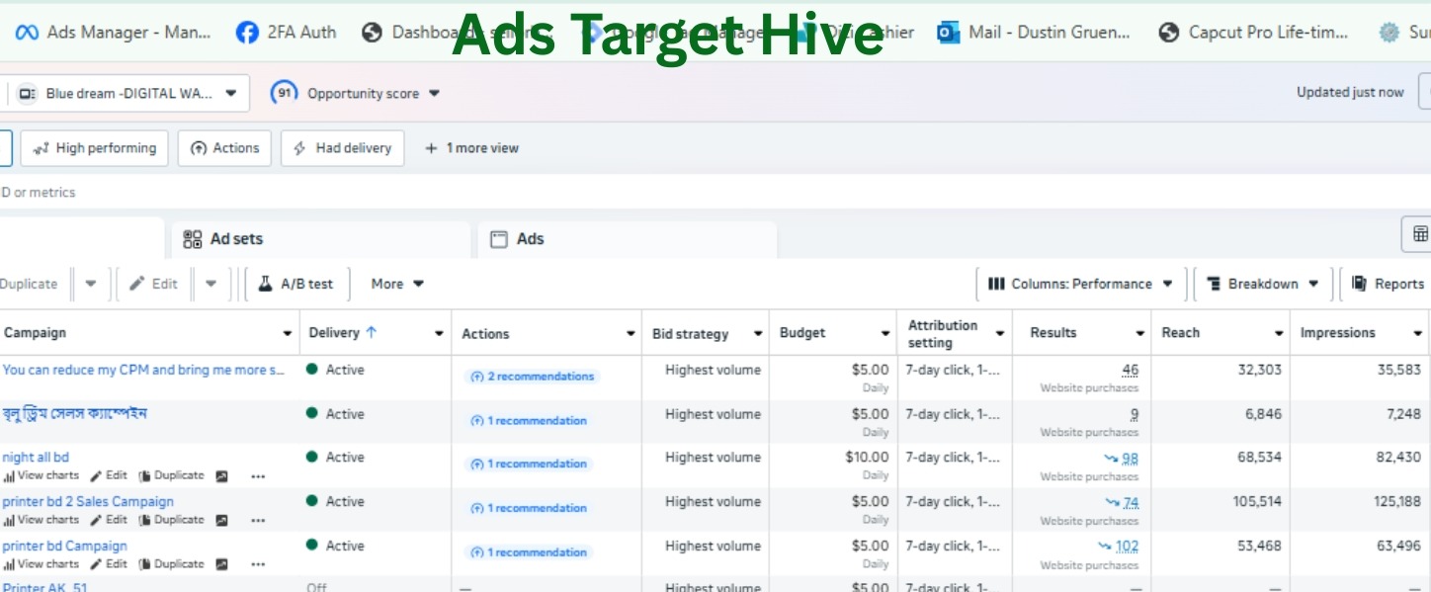Click the customize columns grid icon
This screenshot has width=1431, height=592.
pos(1419,235)
